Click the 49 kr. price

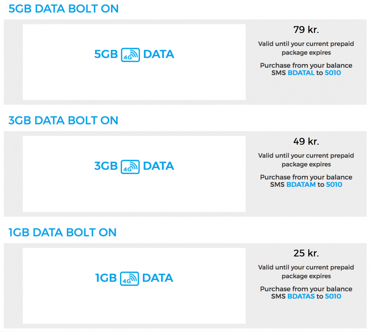pos(306,141)
